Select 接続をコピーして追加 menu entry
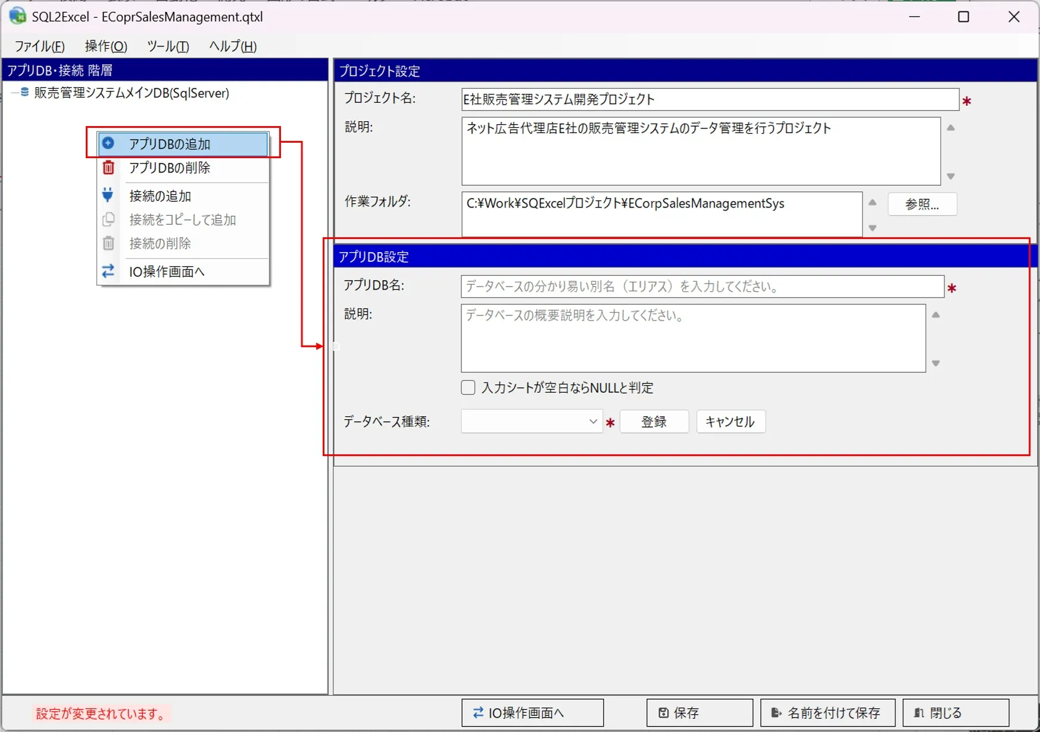The width and height of the screenshot is (1040, 732). click(x=183, y=219)
